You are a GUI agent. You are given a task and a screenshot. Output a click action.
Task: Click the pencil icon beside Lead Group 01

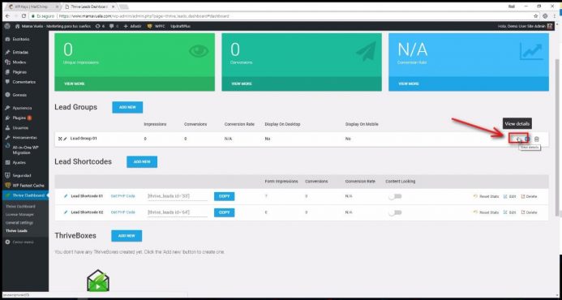(65, 139)
